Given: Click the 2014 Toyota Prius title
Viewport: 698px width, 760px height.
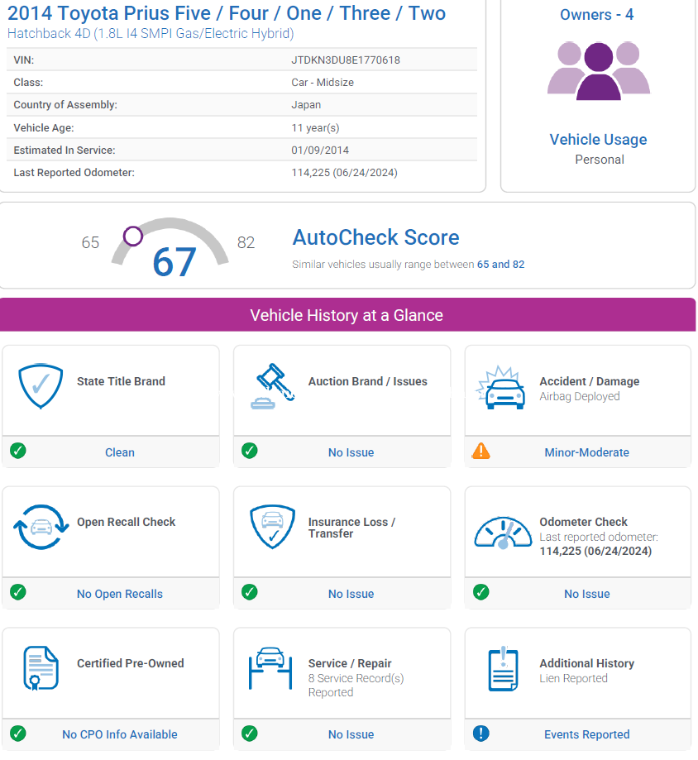Looking at the screenshot, I should (227, 13).
